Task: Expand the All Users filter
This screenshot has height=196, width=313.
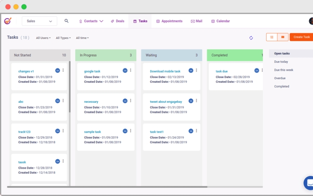Action: [x=43, y=38]
